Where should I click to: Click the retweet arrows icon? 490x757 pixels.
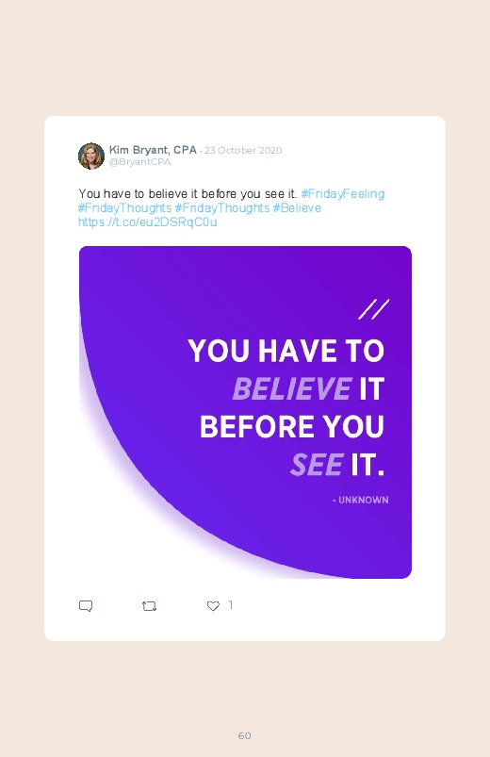tap(149, 606)
